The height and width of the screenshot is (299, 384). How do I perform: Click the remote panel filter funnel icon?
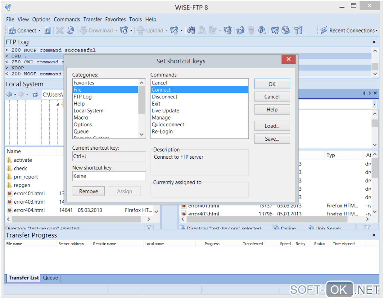(x=367, y=228)
